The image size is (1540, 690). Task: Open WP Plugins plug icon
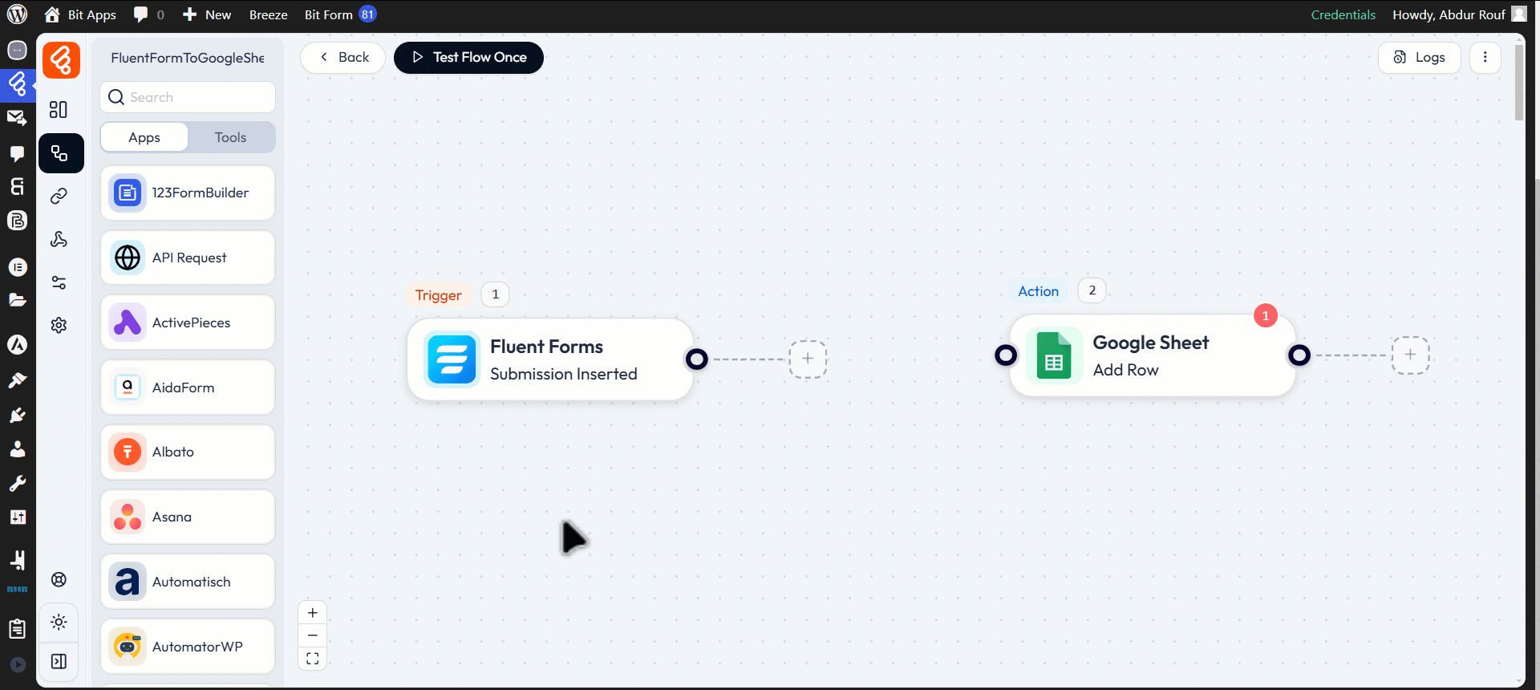coord(17,415)
